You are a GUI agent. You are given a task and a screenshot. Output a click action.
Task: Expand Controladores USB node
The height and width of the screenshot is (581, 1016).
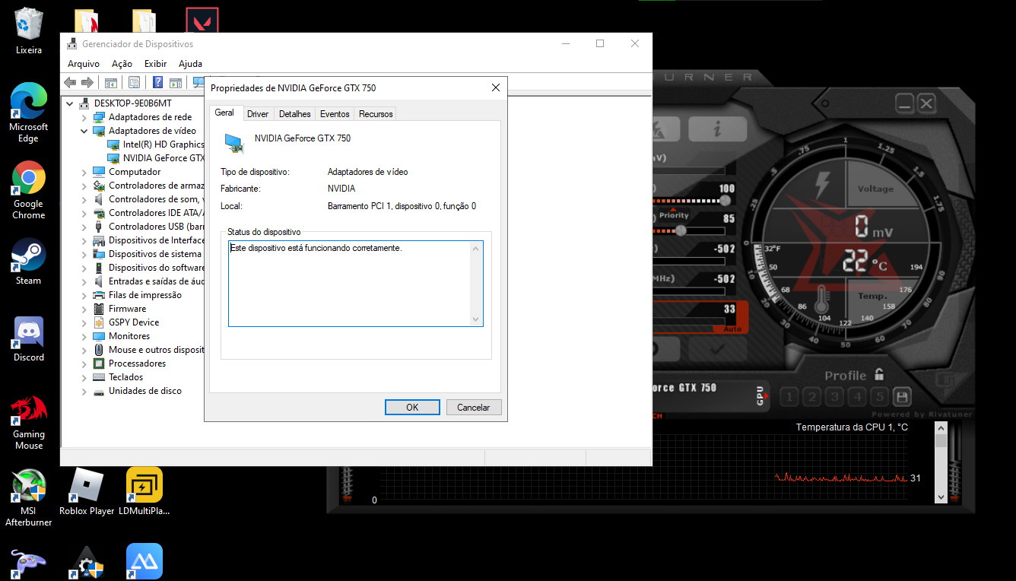pos(84,227)
